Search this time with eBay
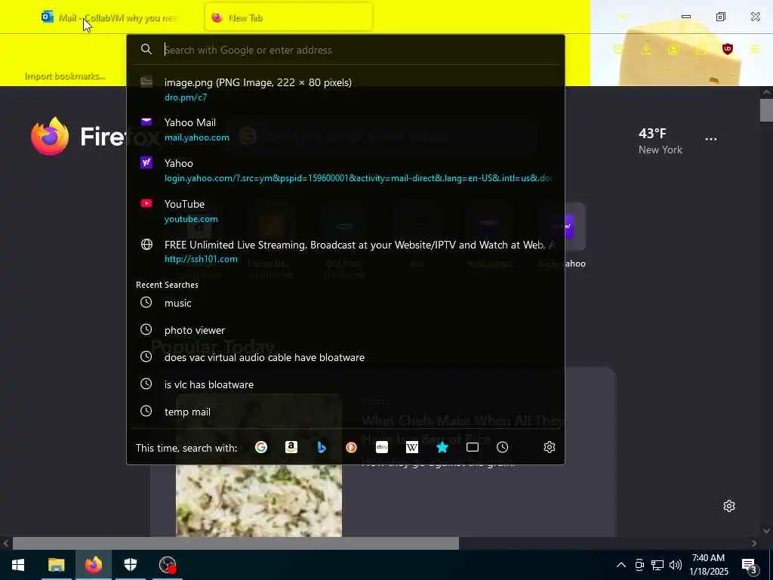This screenshot has height=580, width=773. (382, 447)
